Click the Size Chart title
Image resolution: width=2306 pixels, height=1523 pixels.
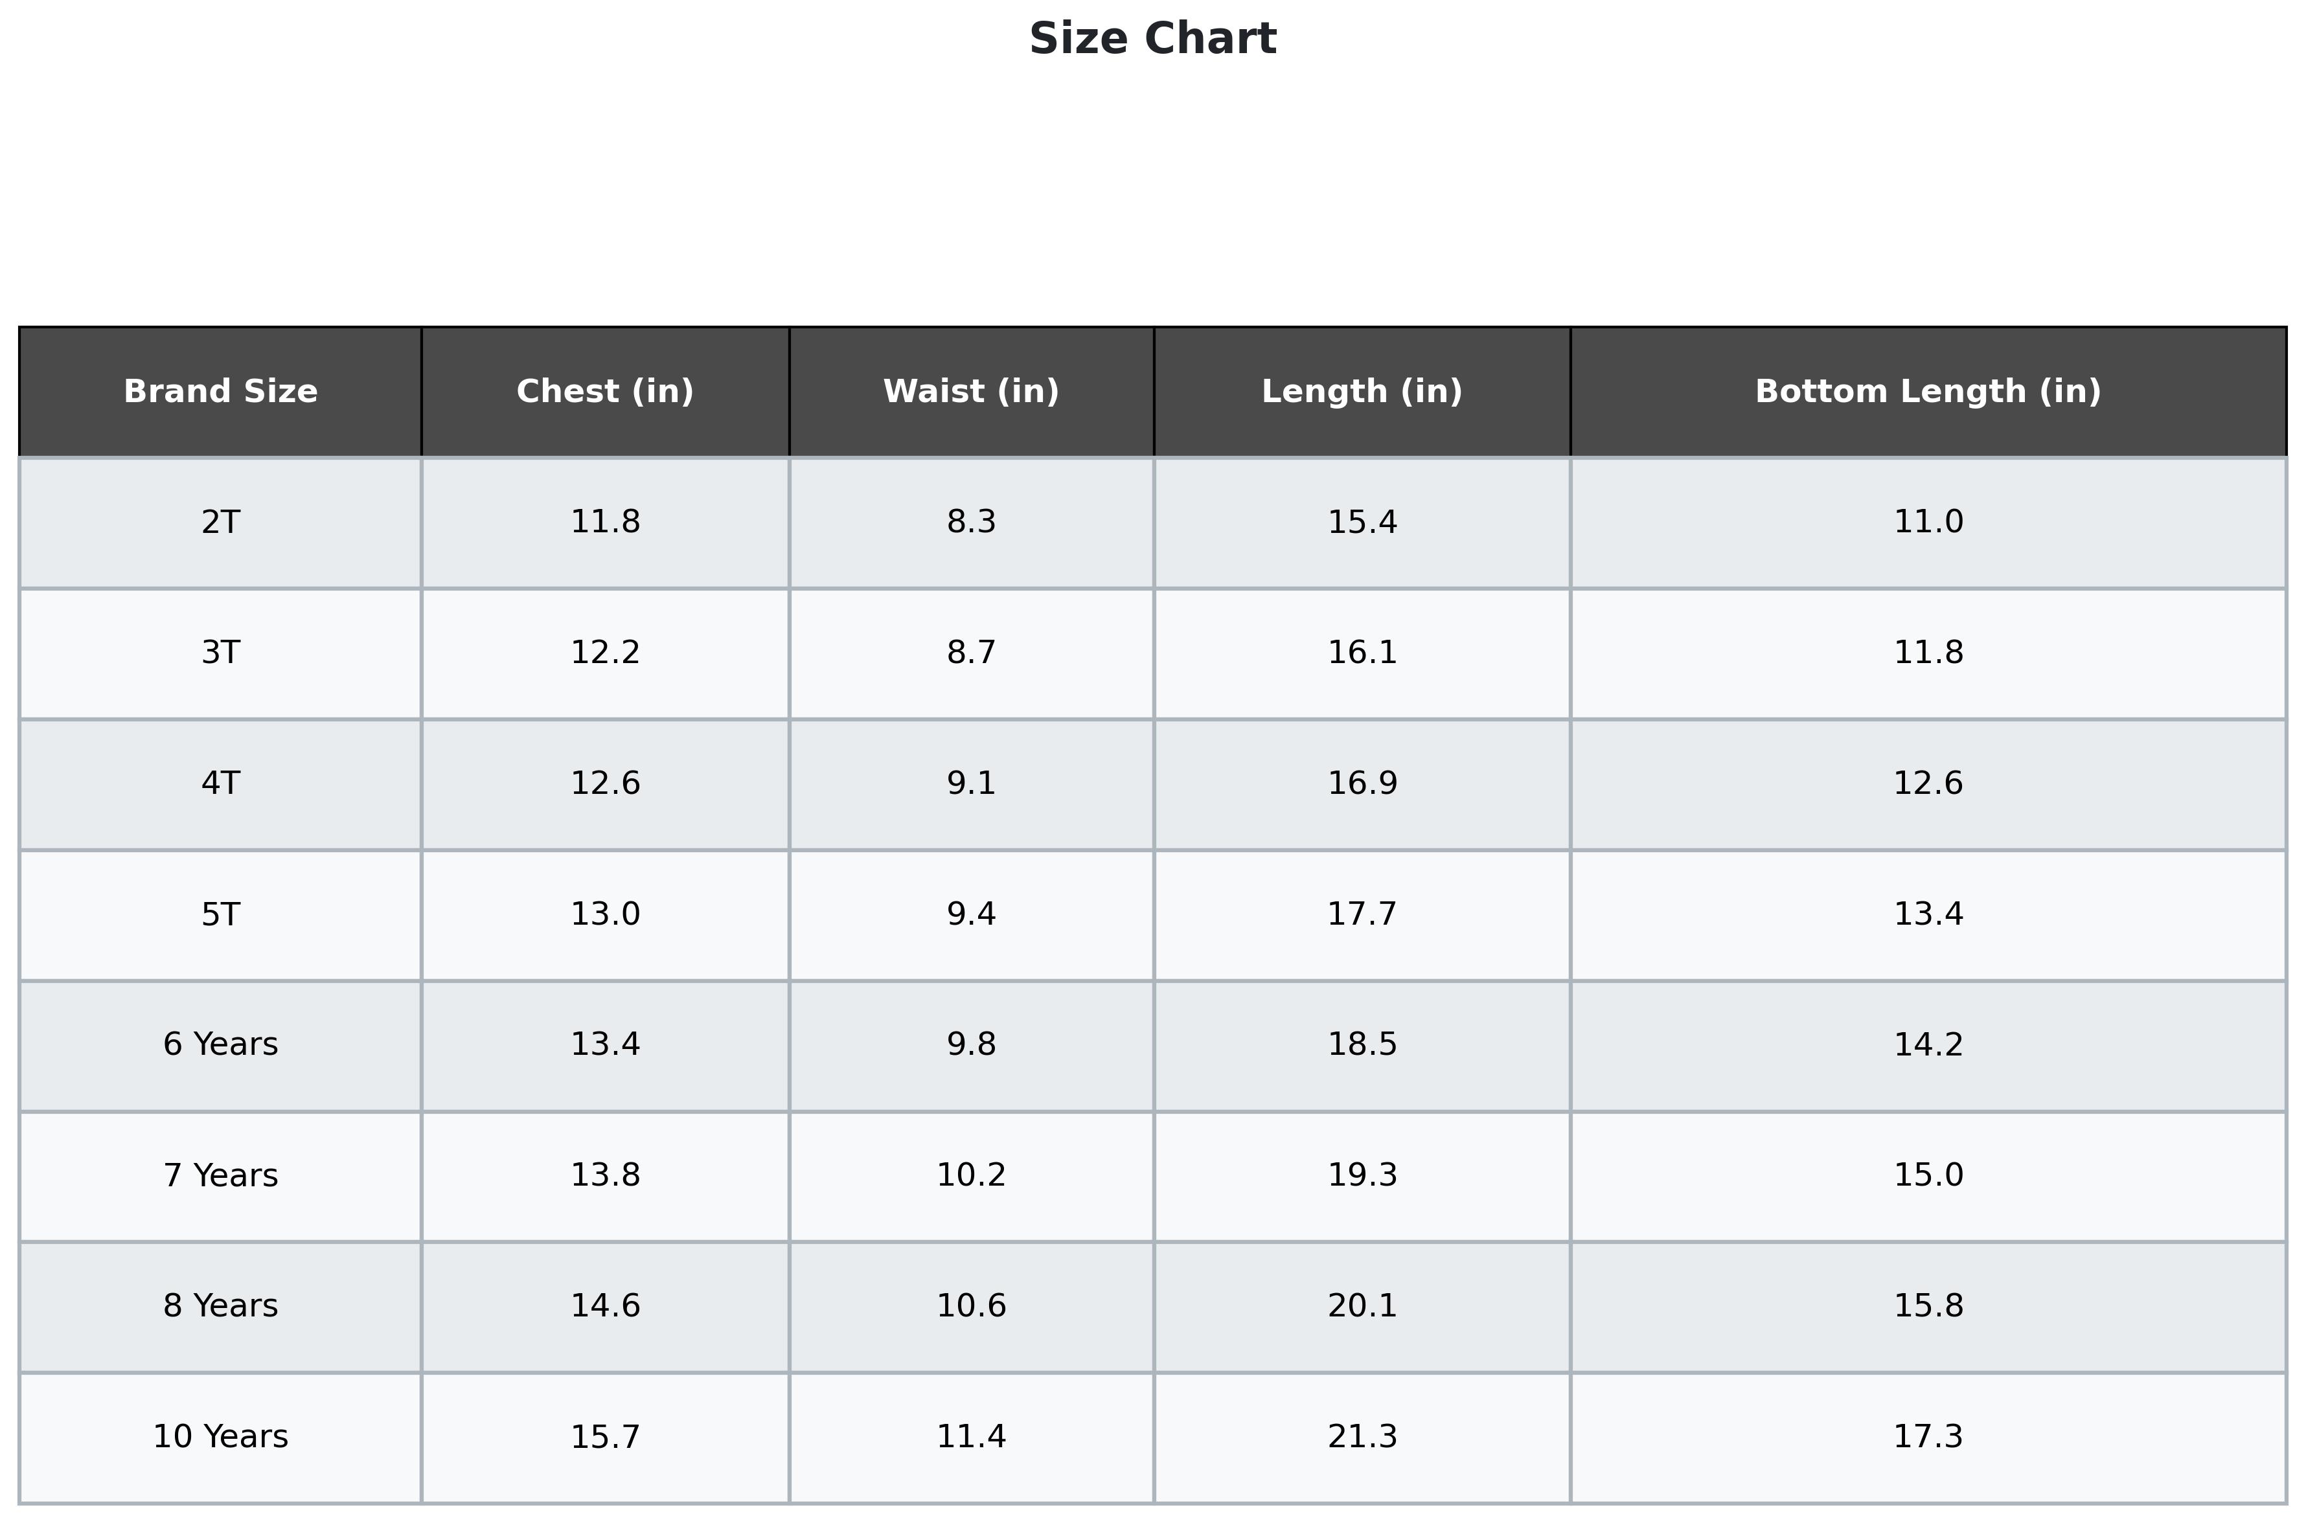(1152, 40)
